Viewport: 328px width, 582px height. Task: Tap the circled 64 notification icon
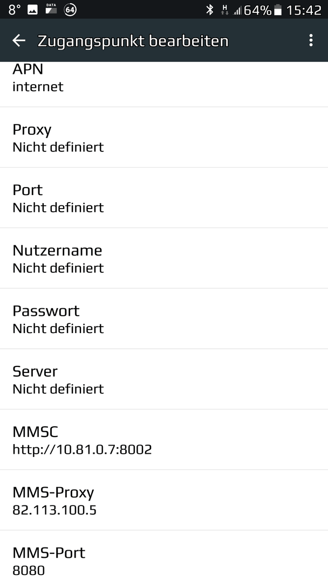click(70, 10)
